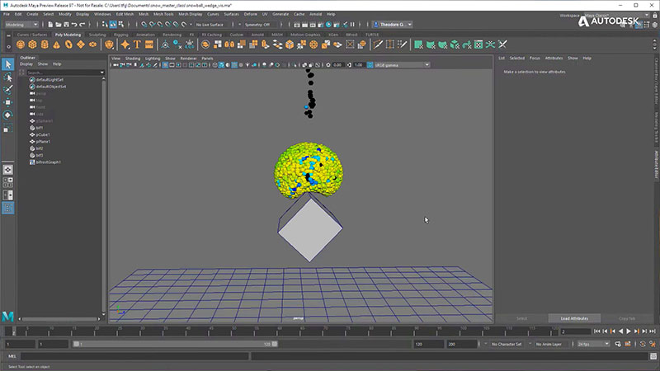Click the Maya logo icon at bottom left

pos(8,317)
